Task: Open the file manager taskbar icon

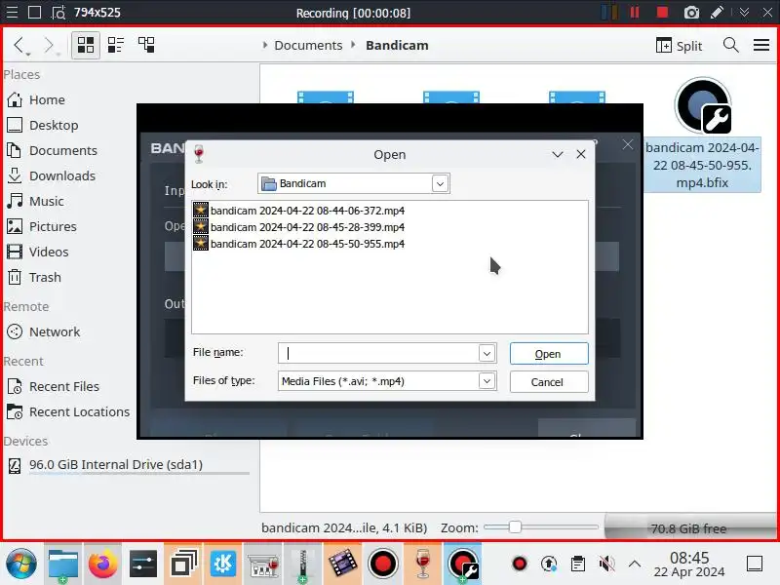Action: 63,565
